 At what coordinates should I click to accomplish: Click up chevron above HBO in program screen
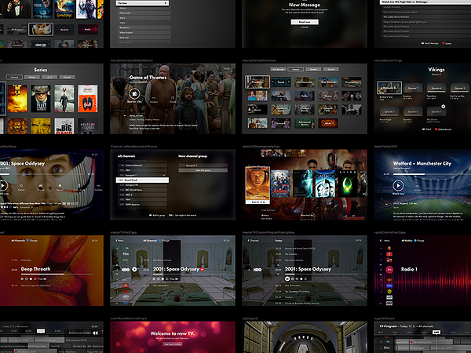278,265
